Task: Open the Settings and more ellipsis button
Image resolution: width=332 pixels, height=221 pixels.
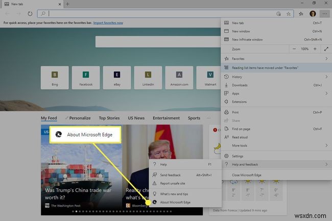Action: (324, 14)
